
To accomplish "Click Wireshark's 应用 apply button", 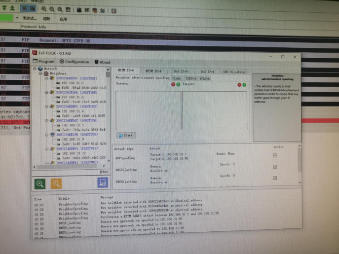I will coord(63,19).
